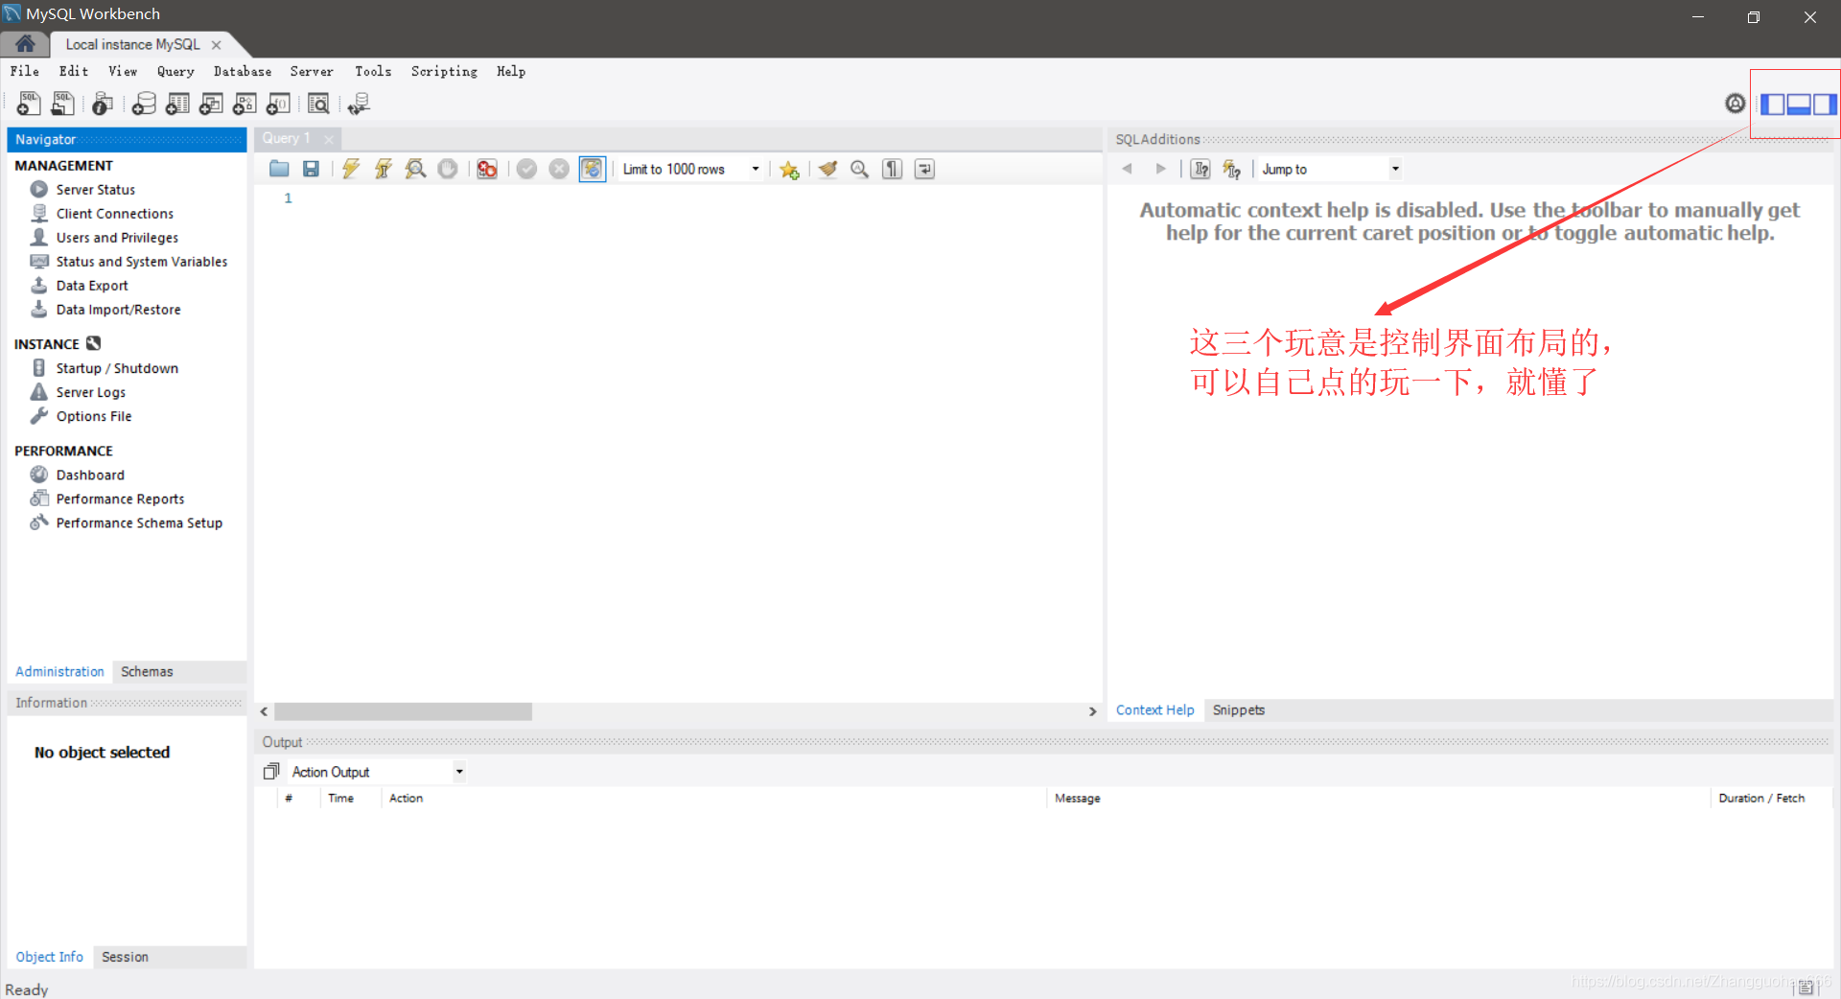The height and width of the screenshot is (999, 1841).
Task: Open a SQL script file in new tab
Action: (x=62, y=104)
